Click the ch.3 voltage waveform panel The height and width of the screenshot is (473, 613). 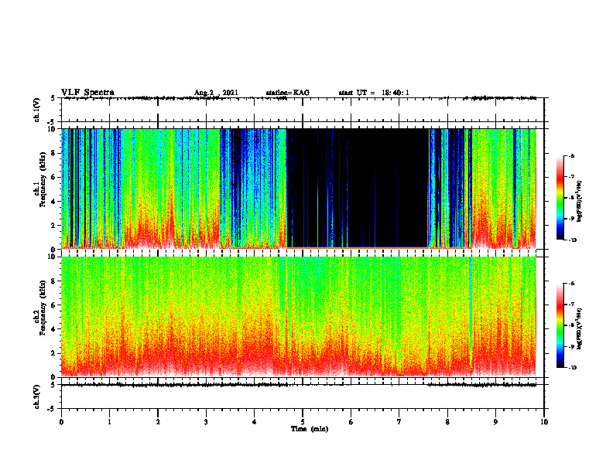point(303,396)
